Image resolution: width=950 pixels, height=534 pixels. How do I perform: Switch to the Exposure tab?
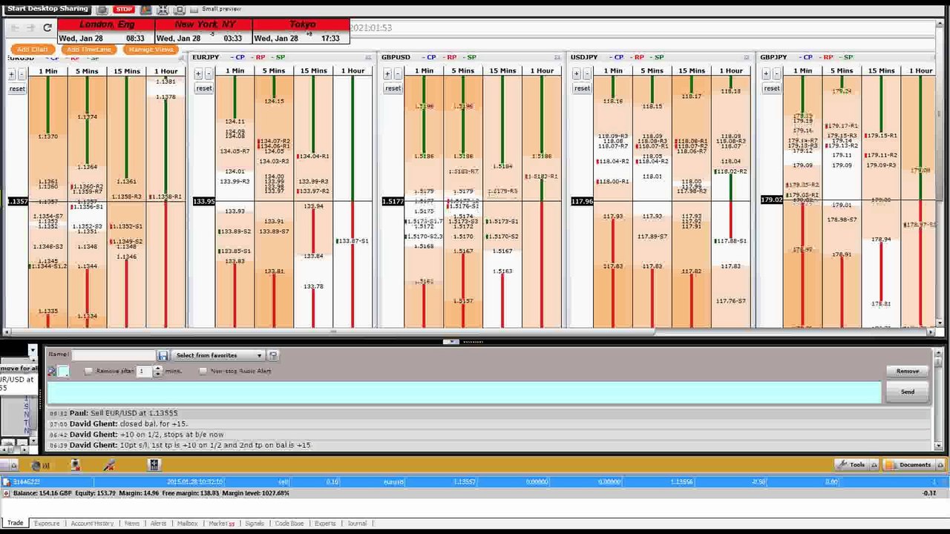click(46, 524)
